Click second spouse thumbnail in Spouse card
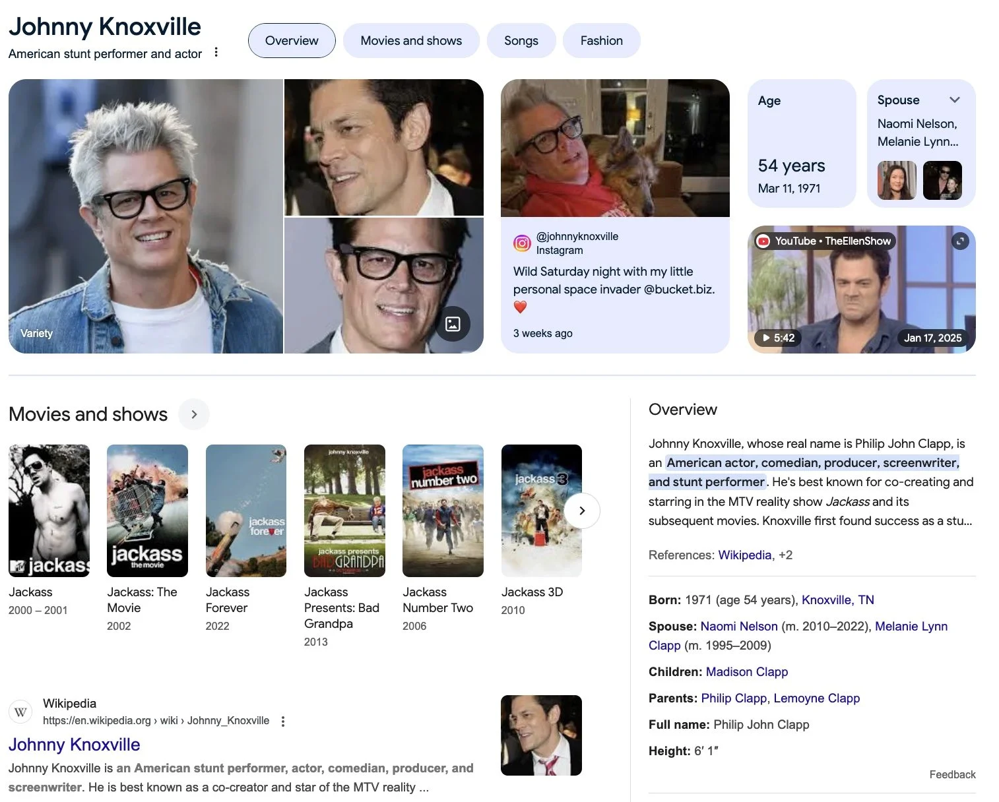999x802 pixels. [x=942, y=180]
